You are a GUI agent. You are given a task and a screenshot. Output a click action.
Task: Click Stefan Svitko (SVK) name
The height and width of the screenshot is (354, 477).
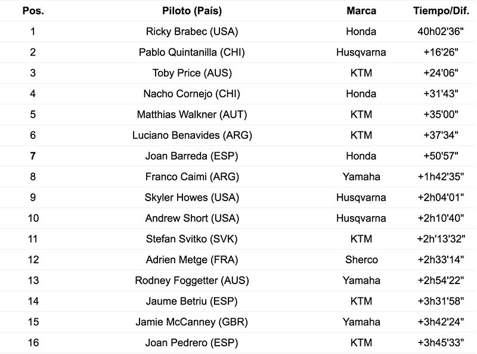pyautogui.click(x=192, y=239)
